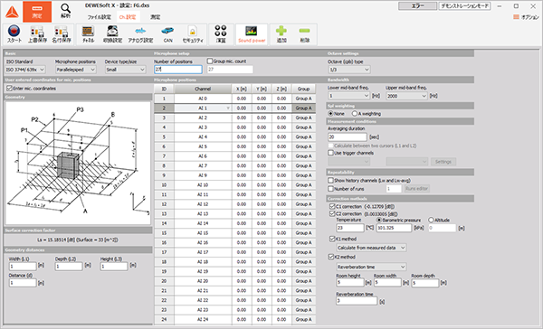The height and width of the screenshot is (329, 543).
Task: Click the Reverberation time value field
Action: 357,301
